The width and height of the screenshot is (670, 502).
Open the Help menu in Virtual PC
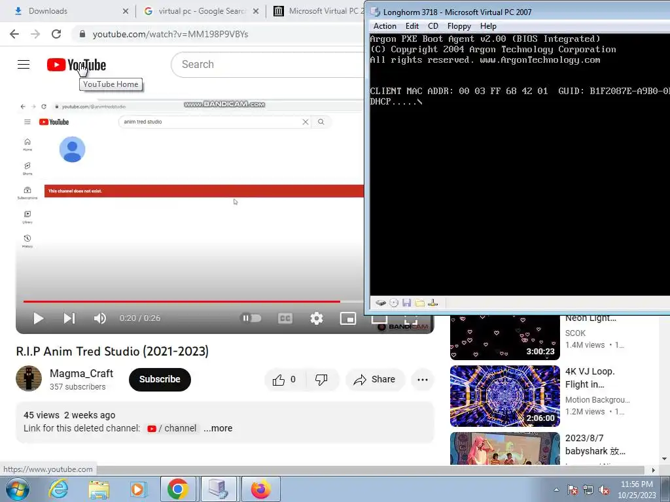coord(488,26)
